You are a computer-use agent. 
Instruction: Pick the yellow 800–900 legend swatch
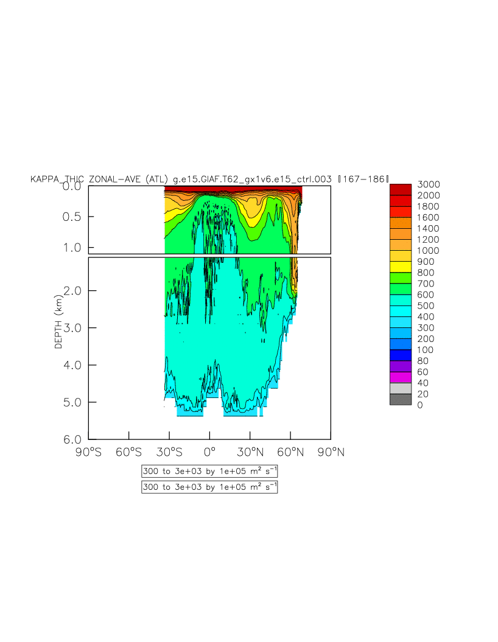(x=401, y=267)
